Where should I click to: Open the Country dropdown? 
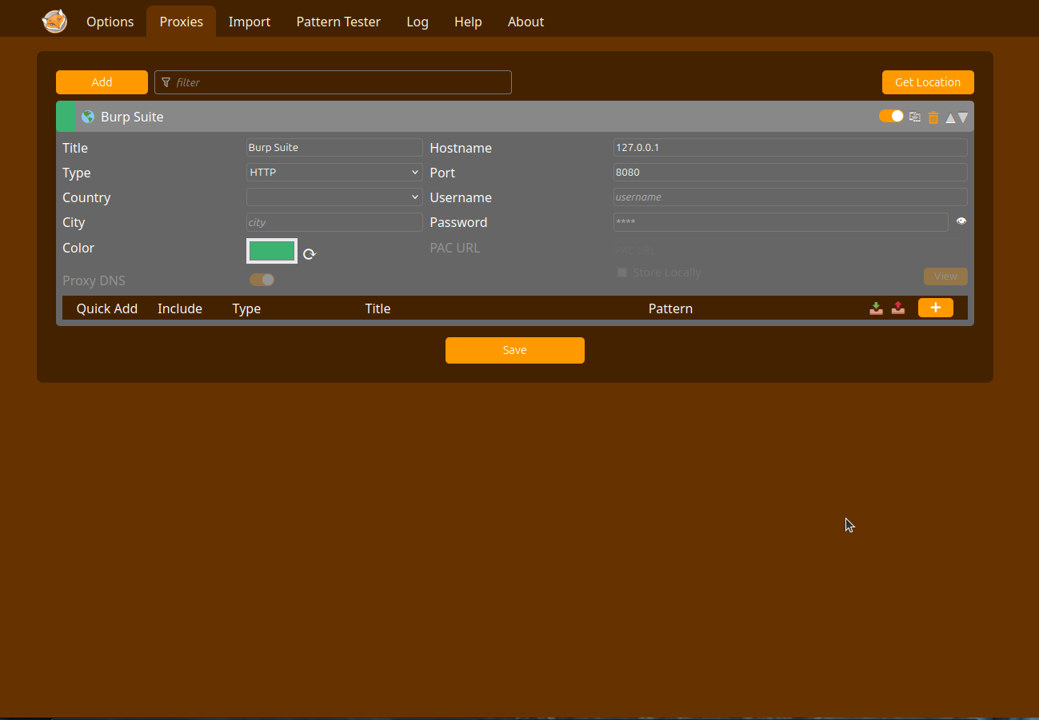[x=334, y=197]
